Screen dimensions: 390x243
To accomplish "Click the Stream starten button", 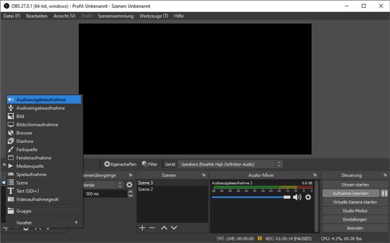I will click(355, 185).
